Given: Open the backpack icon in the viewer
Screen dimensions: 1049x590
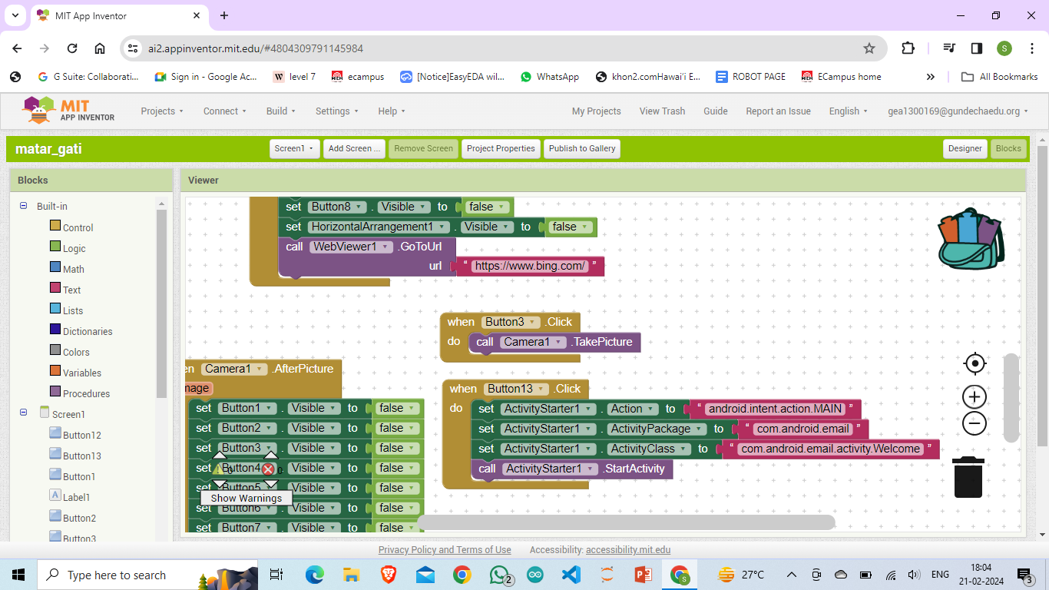Looking at the screenshot, I should (971, 239).
